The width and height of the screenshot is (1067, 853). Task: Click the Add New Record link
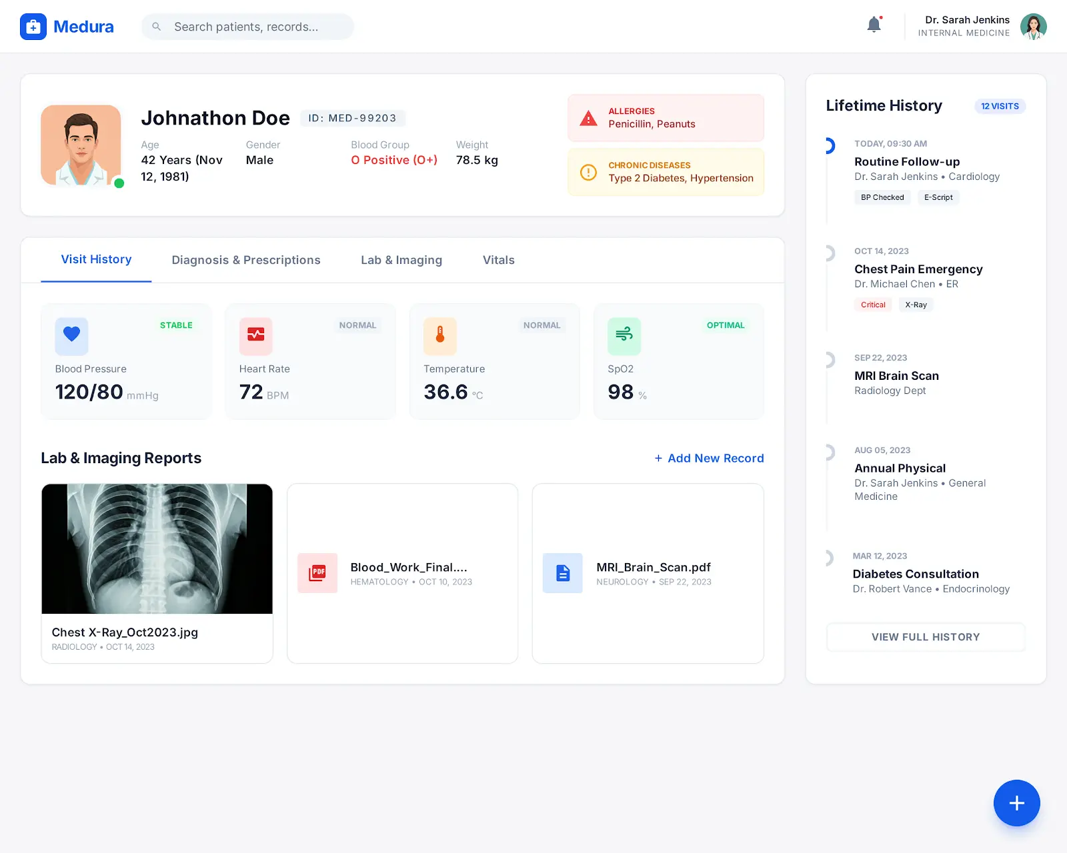[x=709, y=458]
